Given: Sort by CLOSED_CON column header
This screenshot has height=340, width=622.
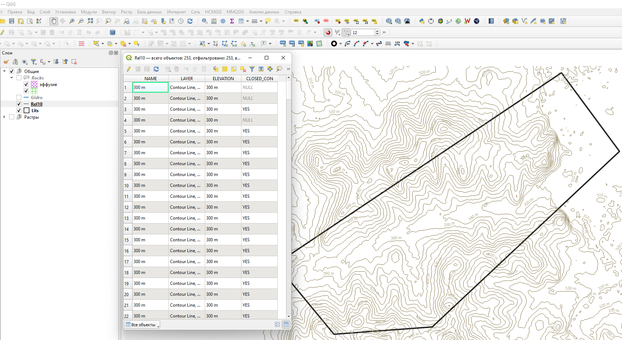Looking at the screenshot, I should click(260, 78).
